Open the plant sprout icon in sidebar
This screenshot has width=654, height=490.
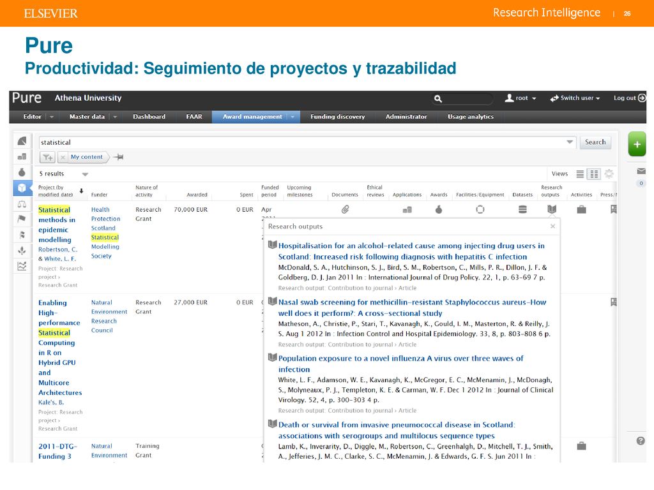click(x=22, y=250)
